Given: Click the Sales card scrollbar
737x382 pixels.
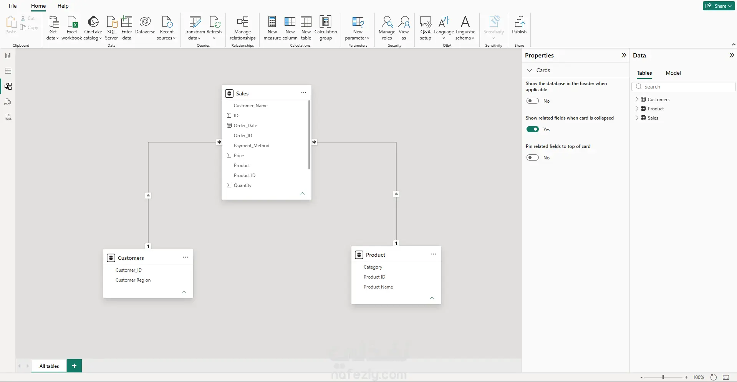Looking at the screenshot, I should tap(309, 135).
